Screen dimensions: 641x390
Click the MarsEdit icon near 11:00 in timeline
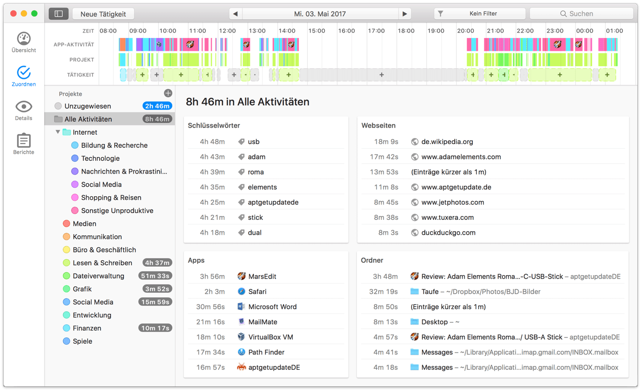[190, 44]
